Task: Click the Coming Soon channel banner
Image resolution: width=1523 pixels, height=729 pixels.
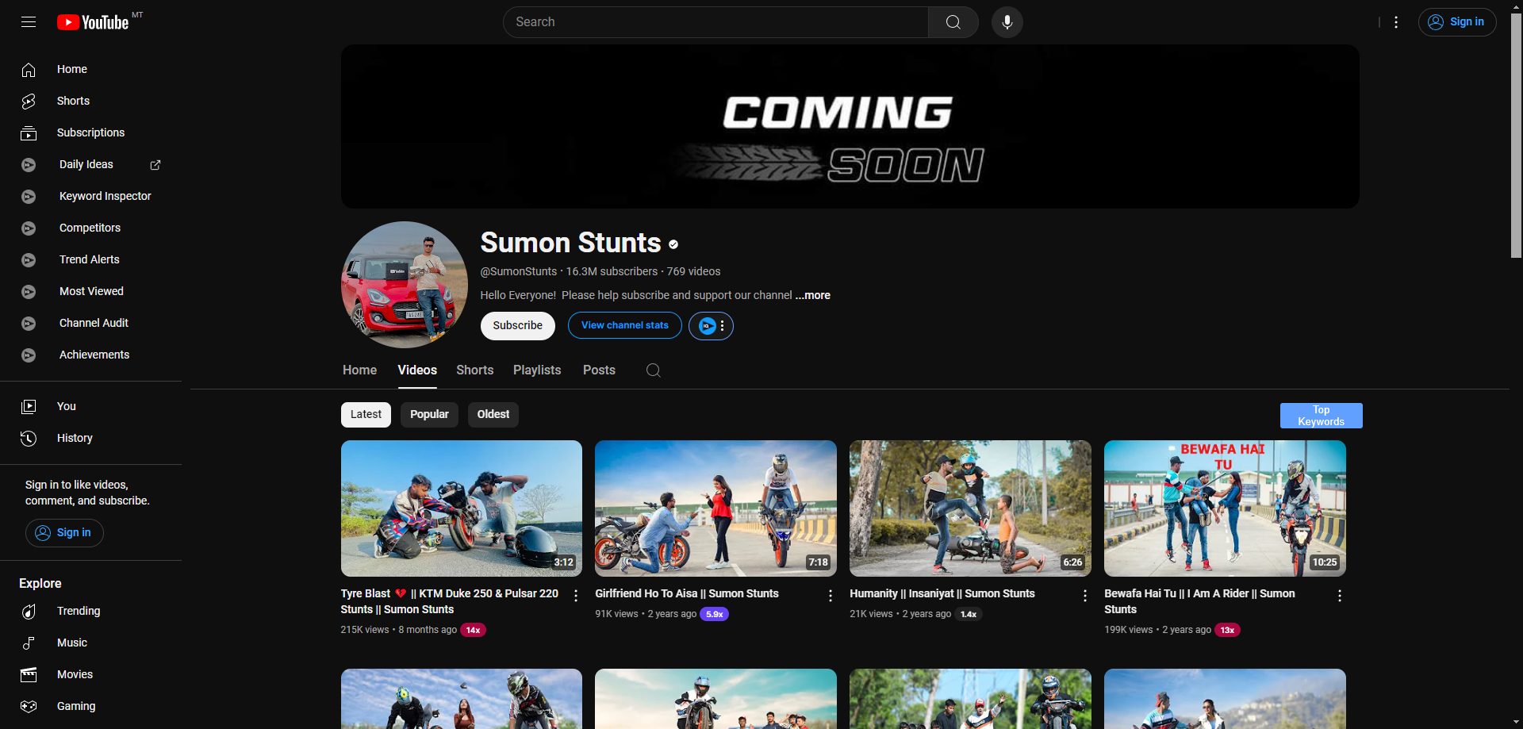Action: [x=850, y=127]
